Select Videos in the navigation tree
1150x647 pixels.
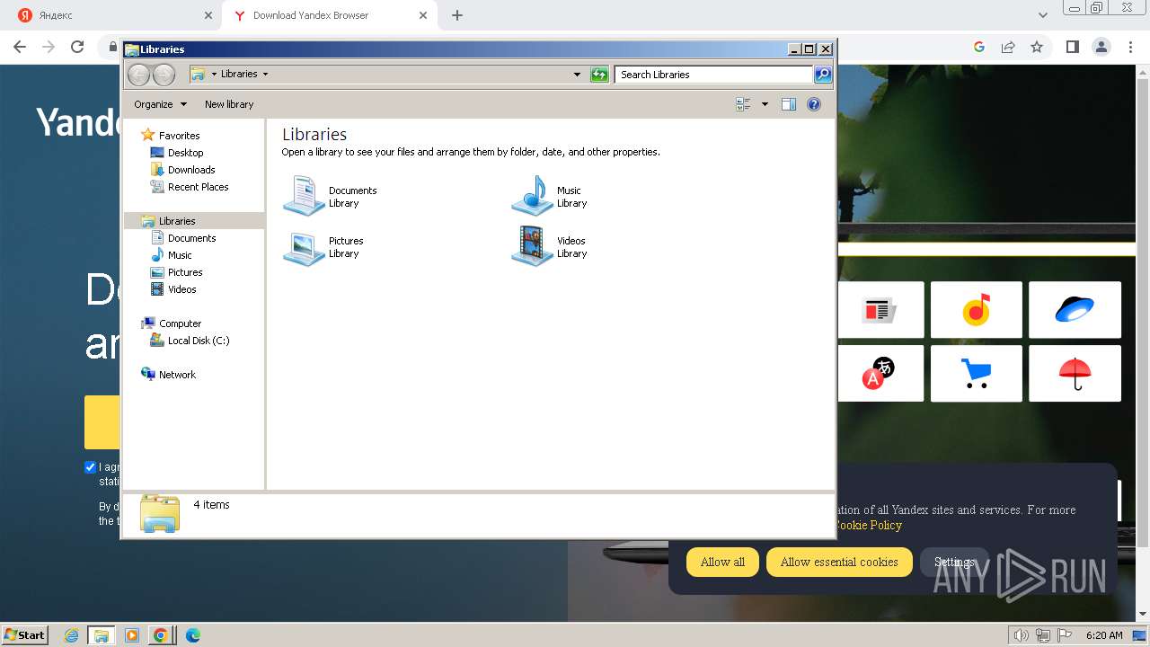tap(181, 289)
